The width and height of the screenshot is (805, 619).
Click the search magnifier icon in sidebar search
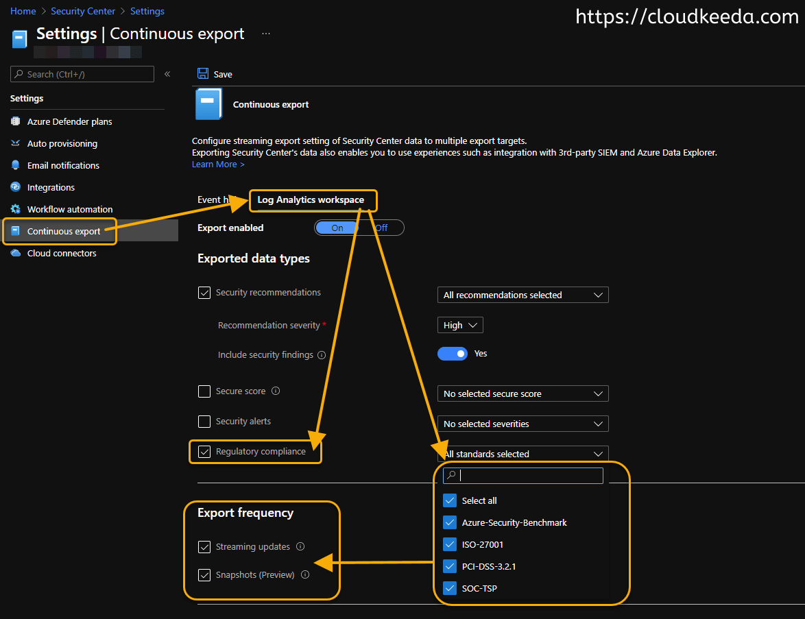point(19,74)
